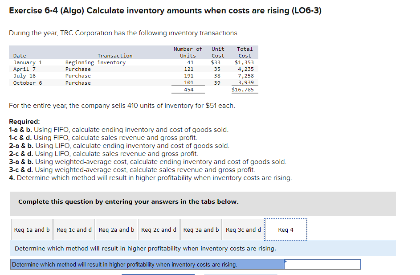Open the Req 1c and d tab
The width and height of the screenshot is (420, 275).
pyautogui.click(x=74, y=230)
